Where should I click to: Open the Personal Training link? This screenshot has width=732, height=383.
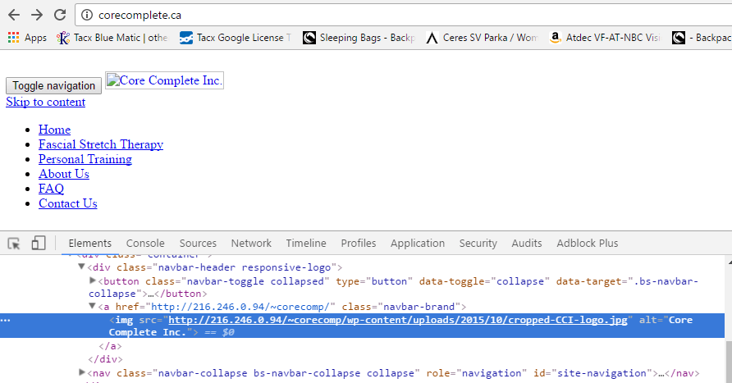point(85,159)
